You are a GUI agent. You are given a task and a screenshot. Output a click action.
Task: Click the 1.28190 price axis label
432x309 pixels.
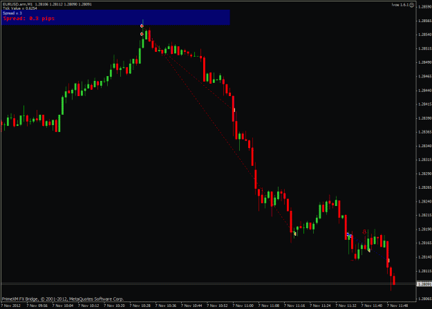click(x=424, y=229)
